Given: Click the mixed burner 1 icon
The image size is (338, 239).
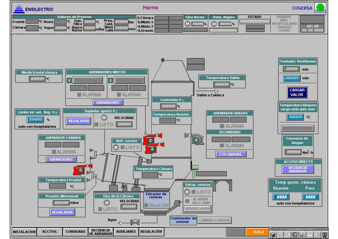Looking at the screenshot, I should [x=152, y=149].
